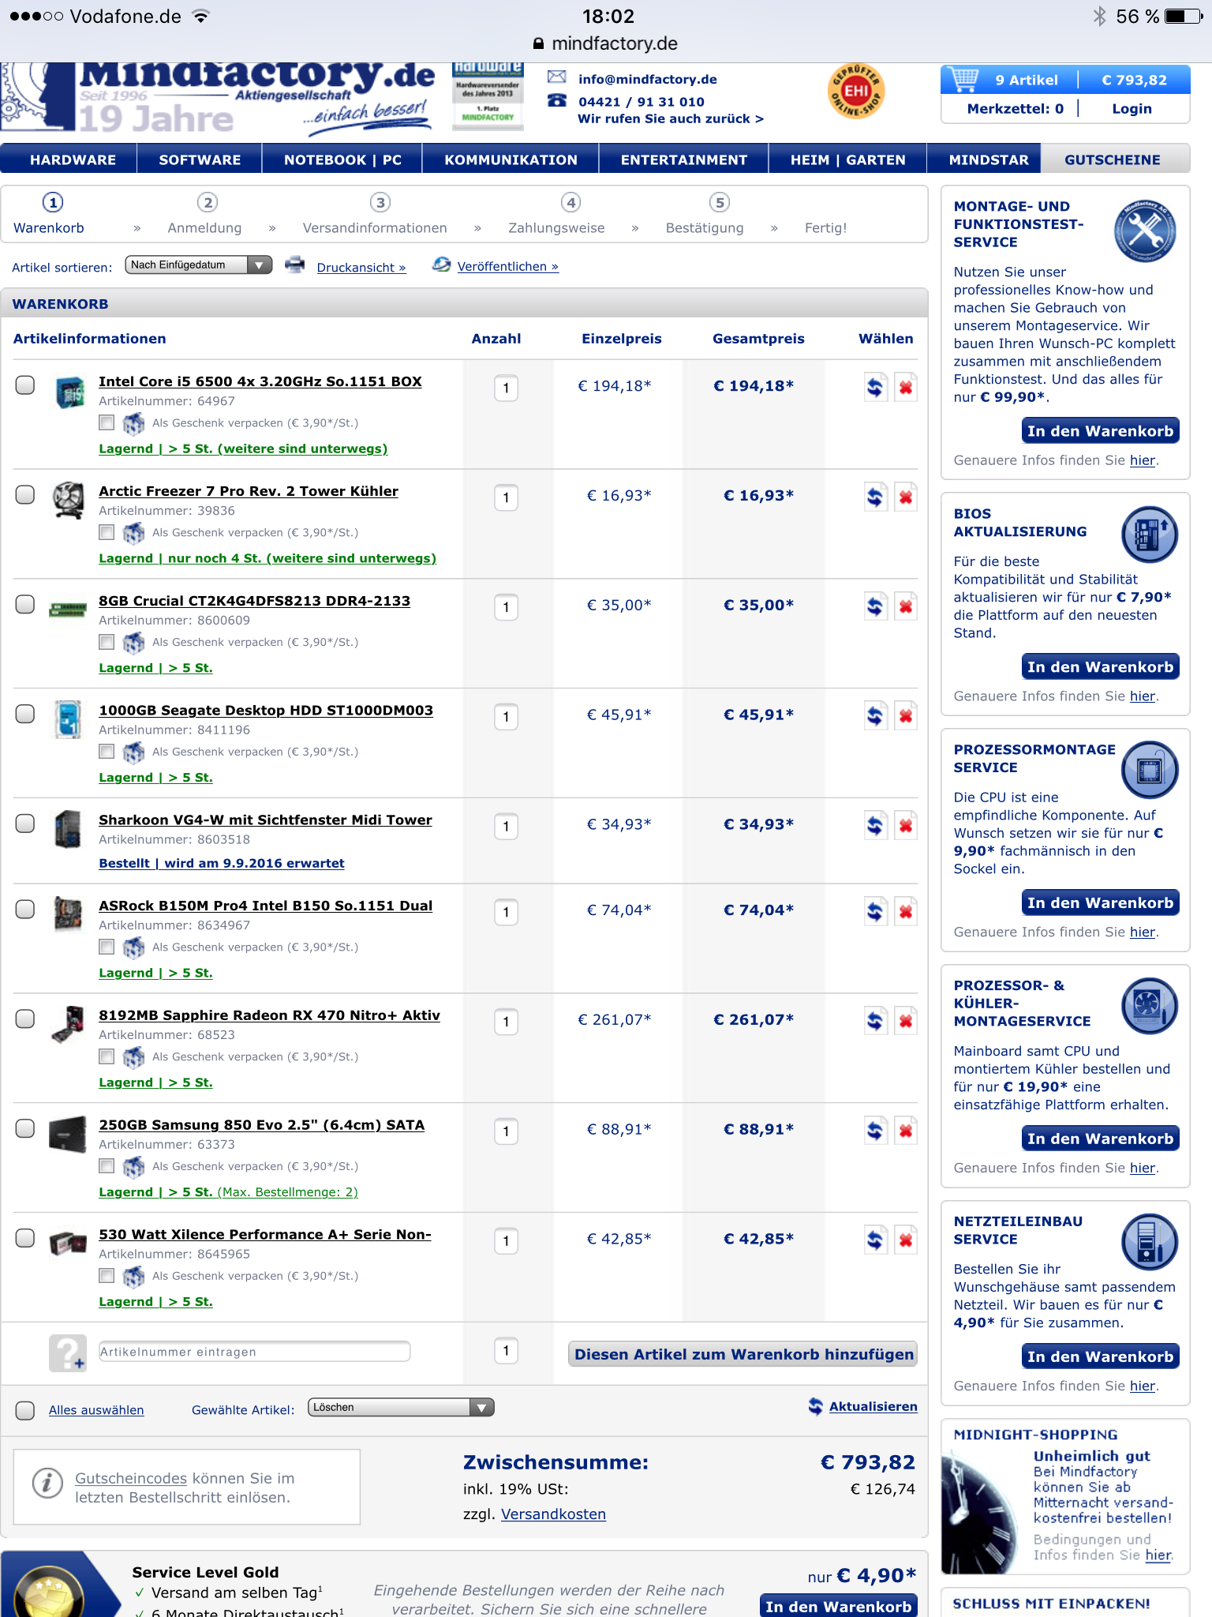
Task: Select the Seagate Desktop HDD row checkbox
Action: pyautogui.click(x=25, y=714)
